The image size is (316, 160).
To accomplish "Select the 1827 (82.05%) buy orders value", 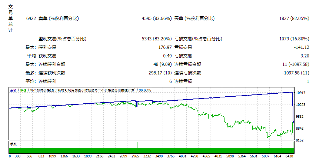I will 294,19.
